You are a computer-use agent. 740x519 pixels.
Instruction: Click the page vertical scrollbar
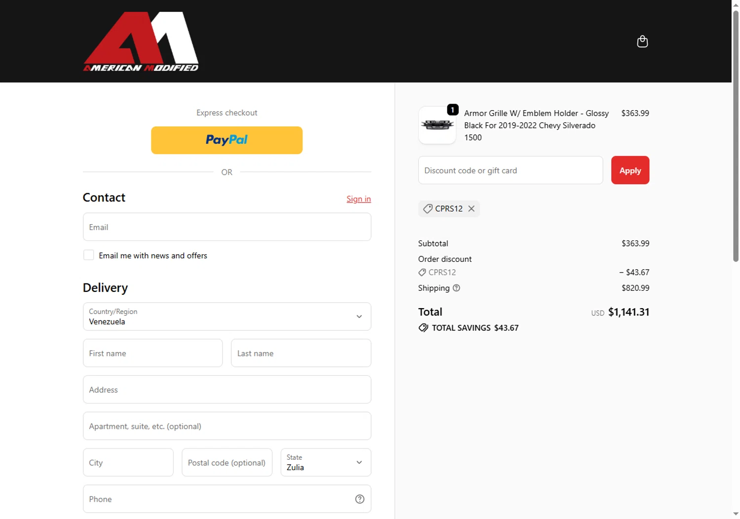tap(736, 136)
